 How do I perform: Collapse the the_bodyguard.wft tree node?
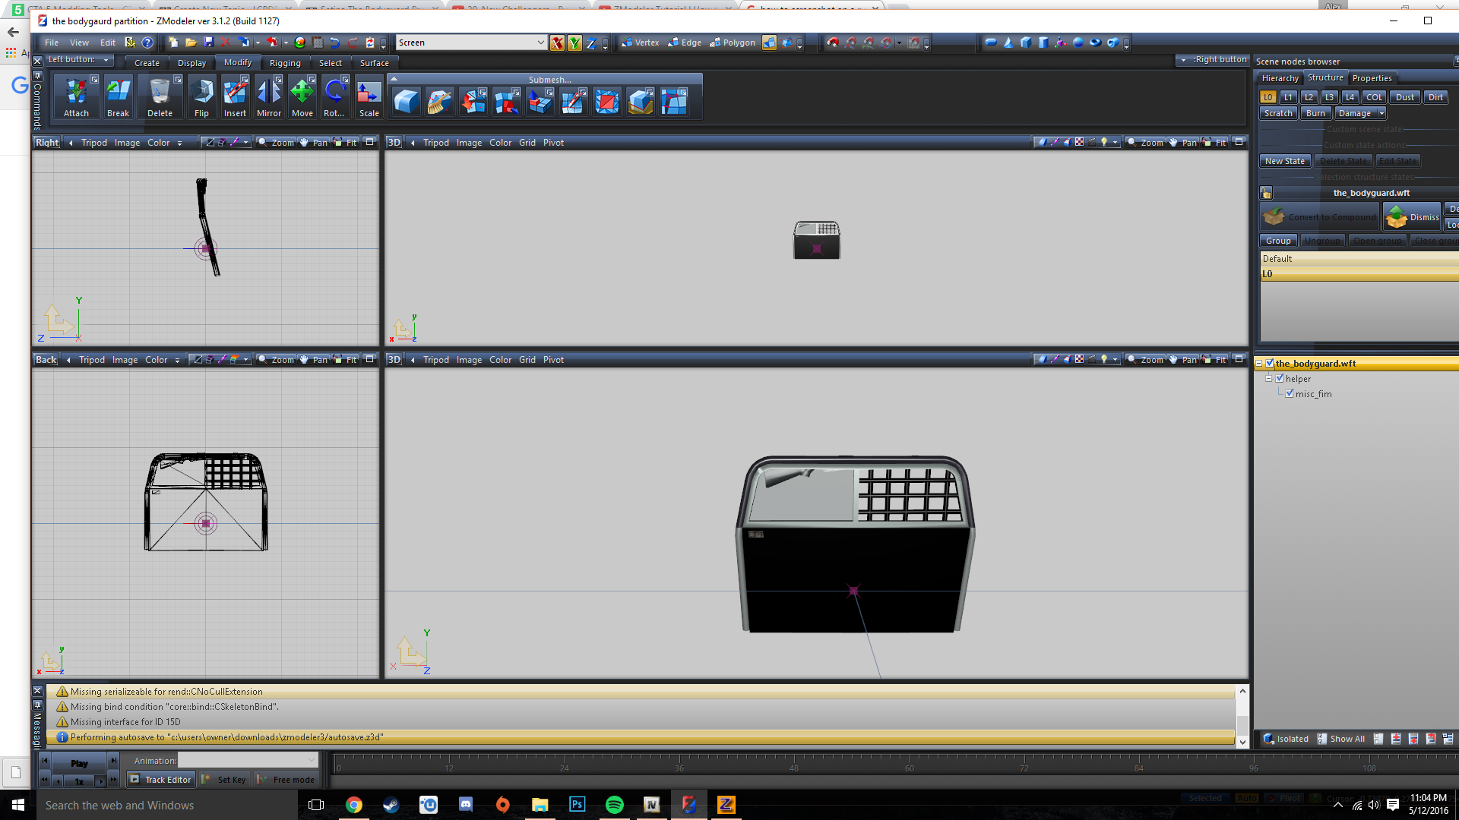pyautogui.click(x=1259, y=364)
